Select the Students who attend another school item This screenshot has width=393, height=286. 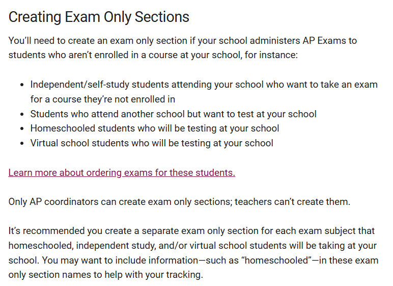173,114
